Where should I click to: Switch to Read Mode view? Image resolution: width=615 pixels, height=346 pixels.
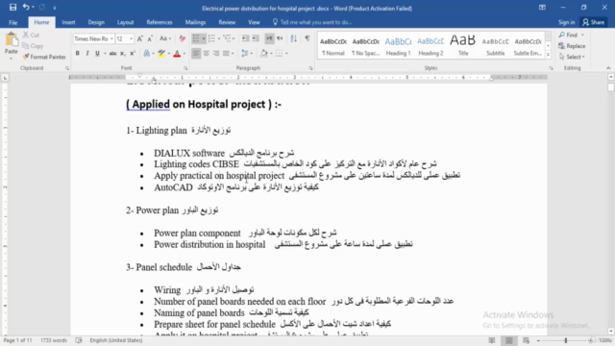(492, 340)
